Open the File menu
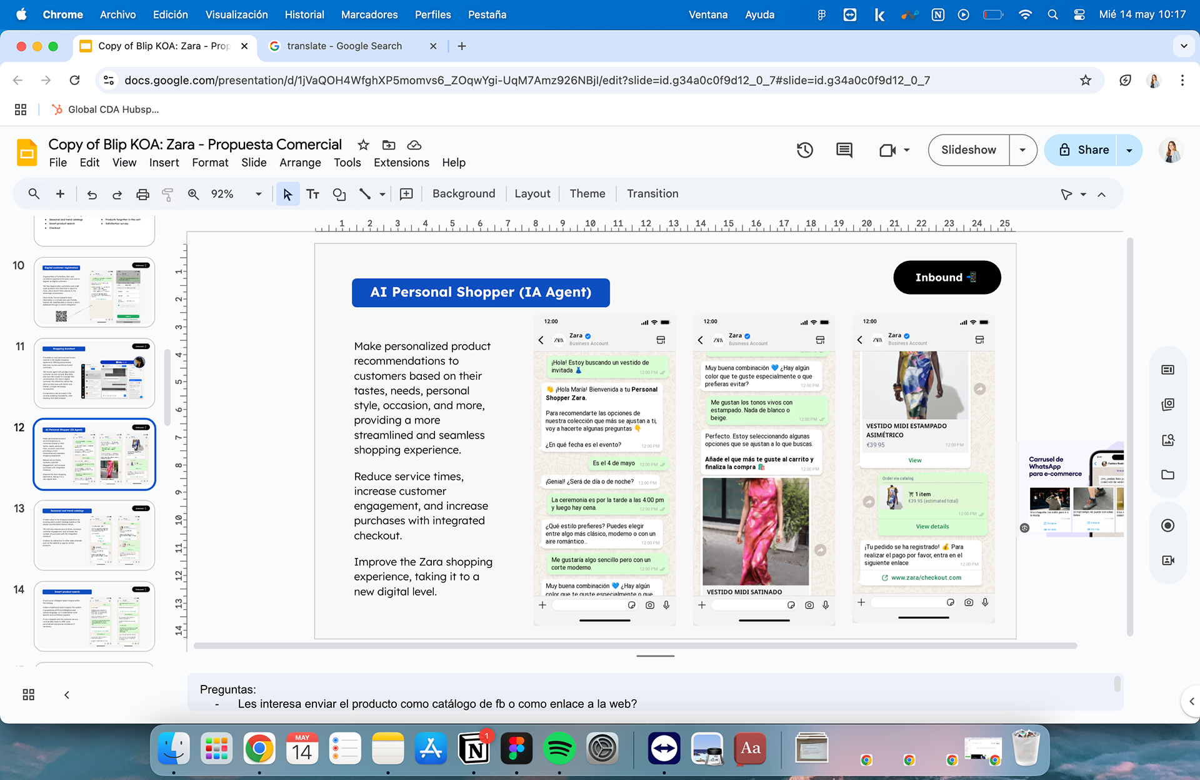The image size is (1200, 780). (58, 163)
